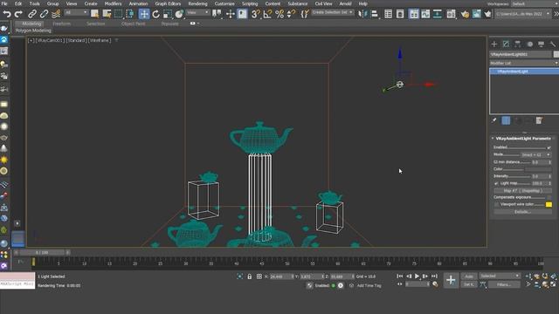This screenshot has width=559, height=314.
Task: Click the Redo arrow icon
Action: pos(18,14)
